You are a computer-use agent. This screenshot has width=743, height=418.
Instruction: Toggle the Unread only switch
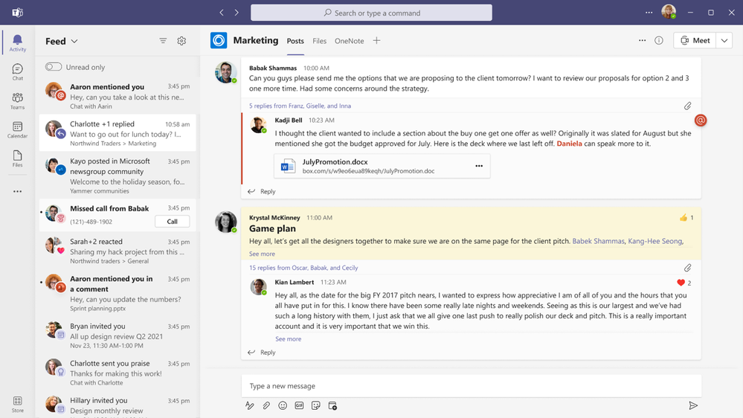[54, 67]
